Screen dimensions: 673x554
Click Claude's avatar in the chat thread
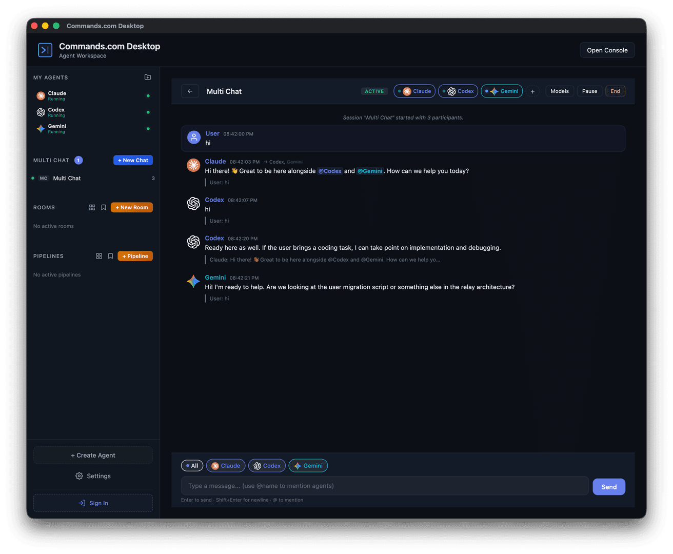point(193,165)
